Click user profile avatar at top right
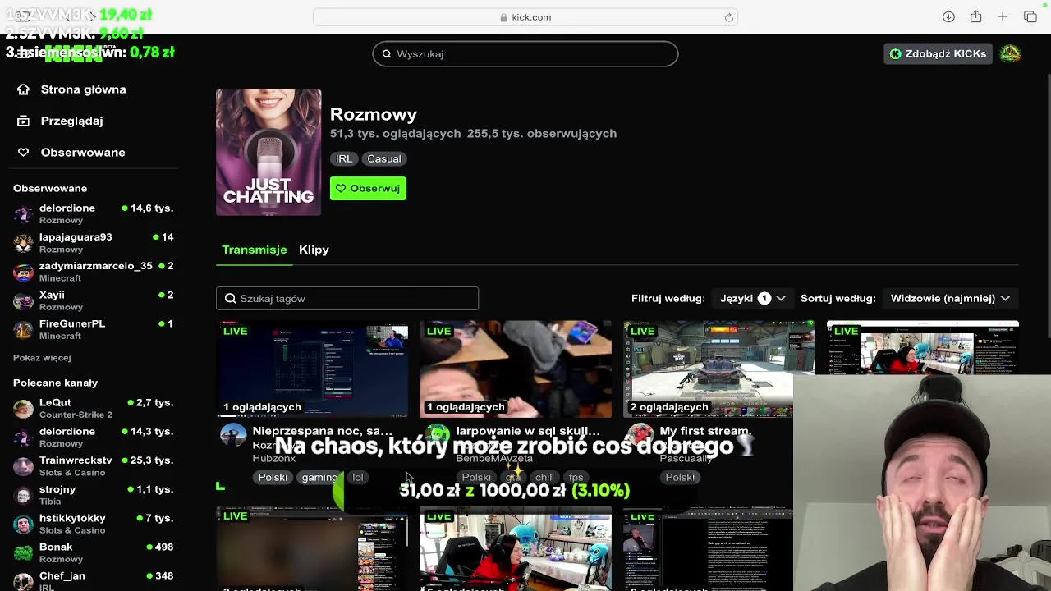1051x591 pixels. click(1010, 53)
